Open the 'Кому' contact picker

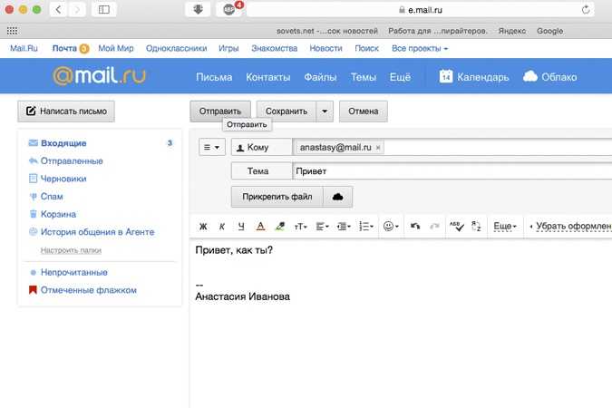[261, 147]
